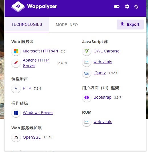Click web-vitals icon under JavaScript libraries
The height and width of the screenshot is (152, 148).
pos(87,62)
